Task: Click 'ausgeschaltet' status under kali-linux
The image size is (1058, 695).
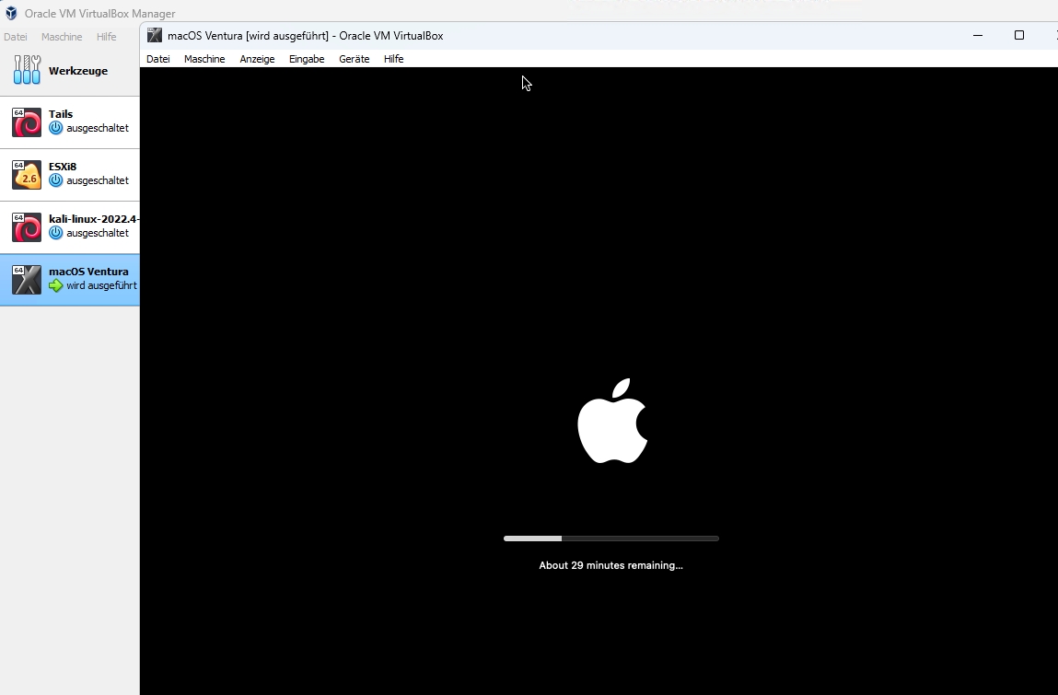Action: tap(98, 233)
